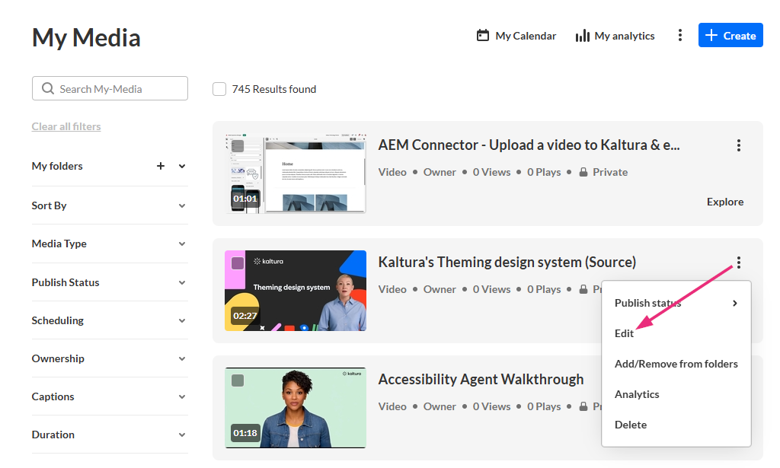The image size is (780, 468).
Task: Open AEM Connector video thumbnail
Action: (x=296, y=174)
